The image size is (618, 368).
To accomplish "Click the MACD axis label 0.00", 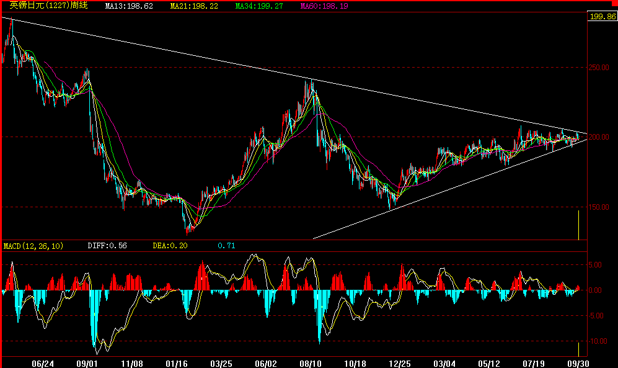I will [594, 290].
